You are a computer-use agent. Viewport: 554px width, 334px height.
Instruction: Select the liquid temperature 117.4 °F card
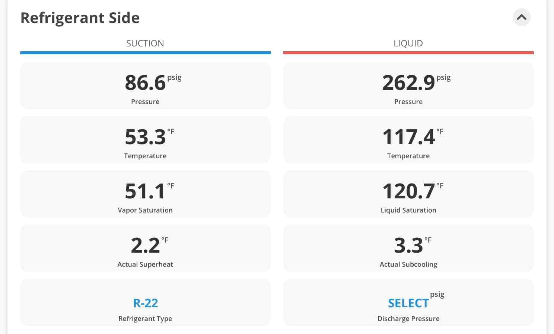point(408,140)
